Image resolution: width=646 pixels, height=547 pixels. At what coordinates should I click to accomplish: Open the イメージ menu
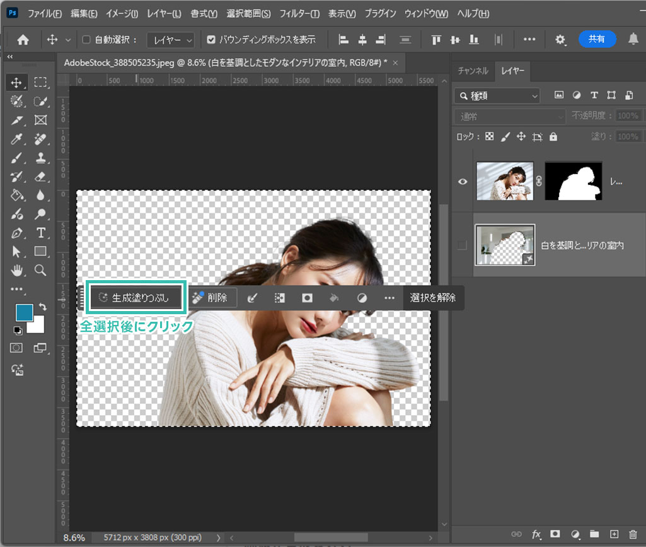(122, 14)
